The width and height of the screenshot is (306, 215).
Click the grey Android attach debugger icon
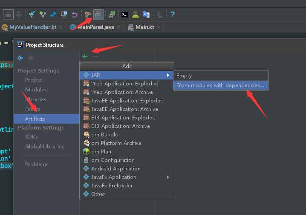point(19,14)
